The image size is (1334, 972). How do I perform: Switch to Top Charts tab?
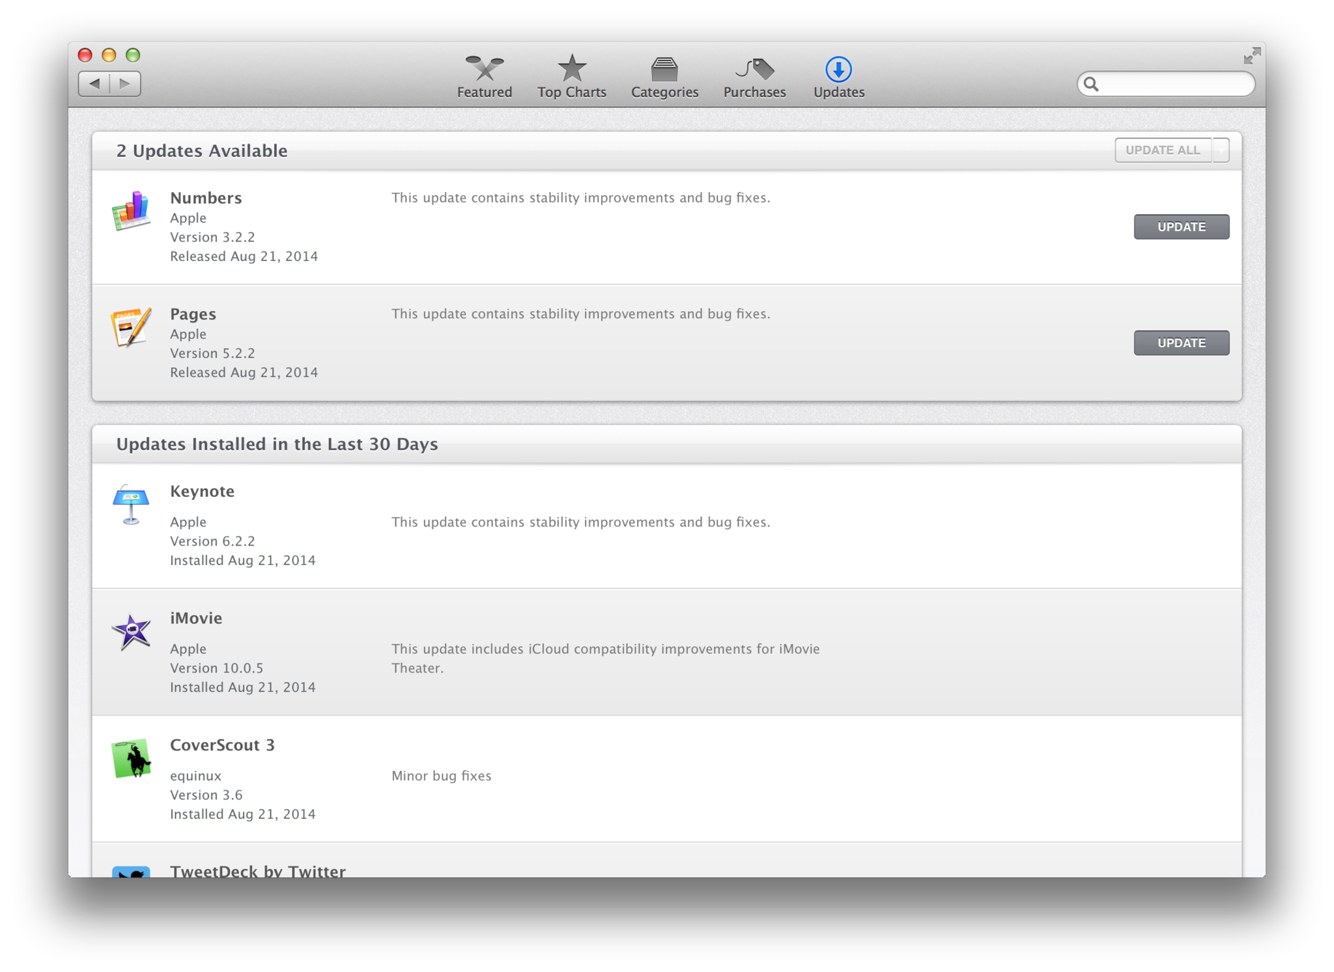point(571,77)
